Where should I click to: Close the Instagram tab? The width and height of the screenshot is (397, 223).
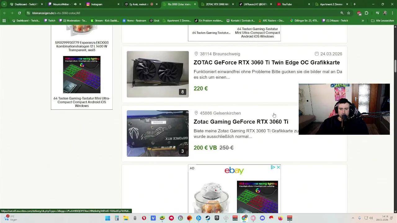point(118,4)
